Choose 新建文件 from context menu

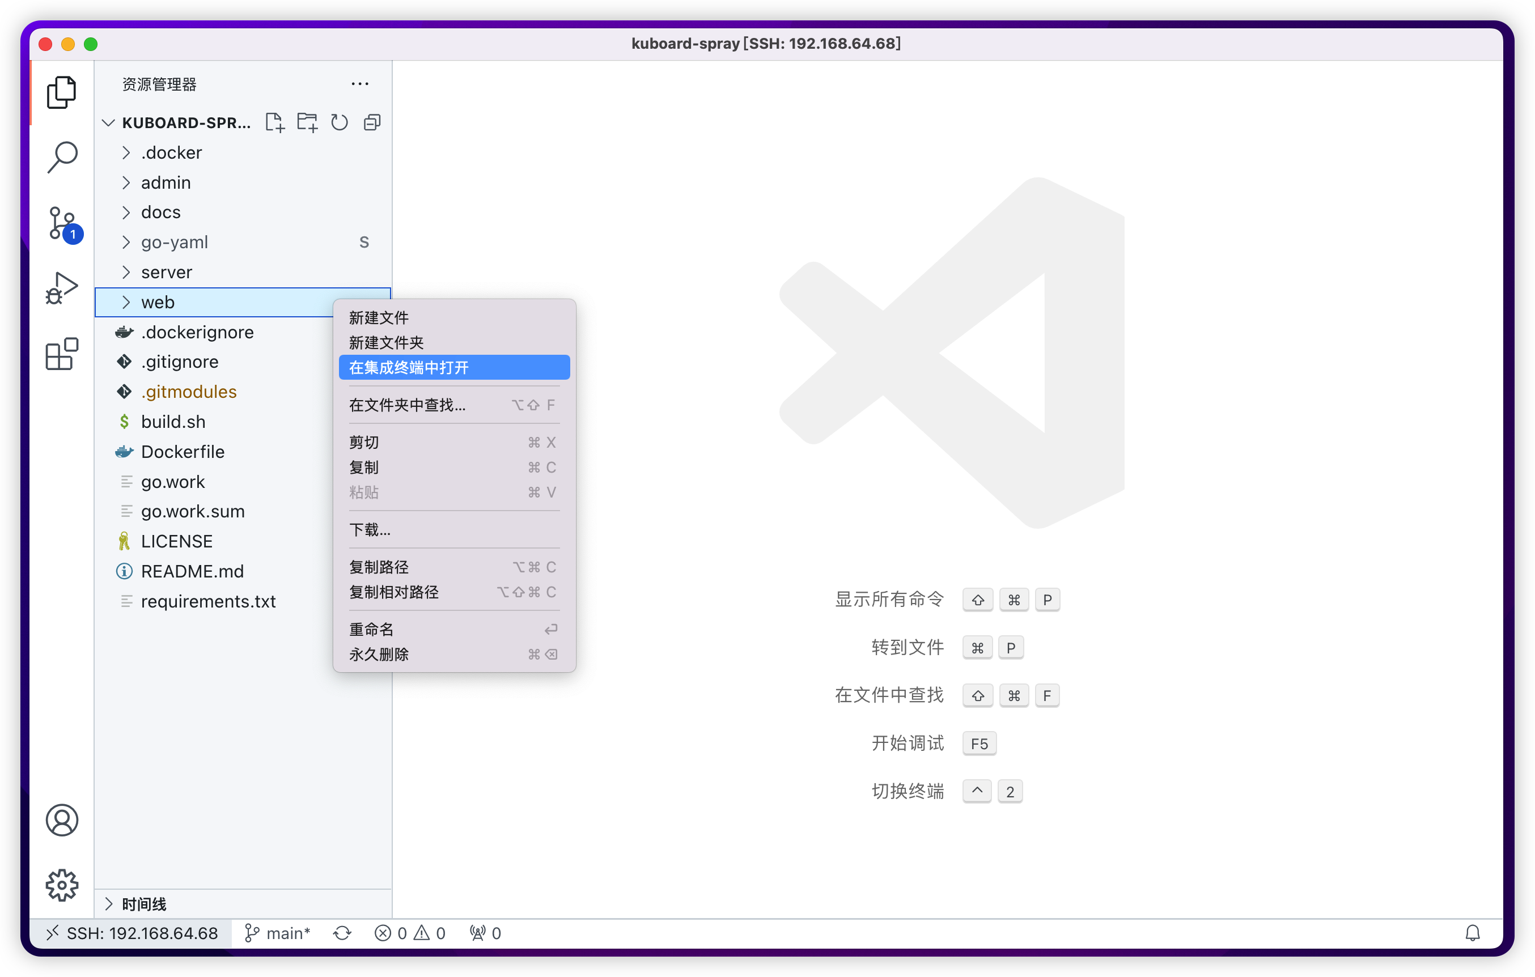pyautogui.click(x=454, y=317)
